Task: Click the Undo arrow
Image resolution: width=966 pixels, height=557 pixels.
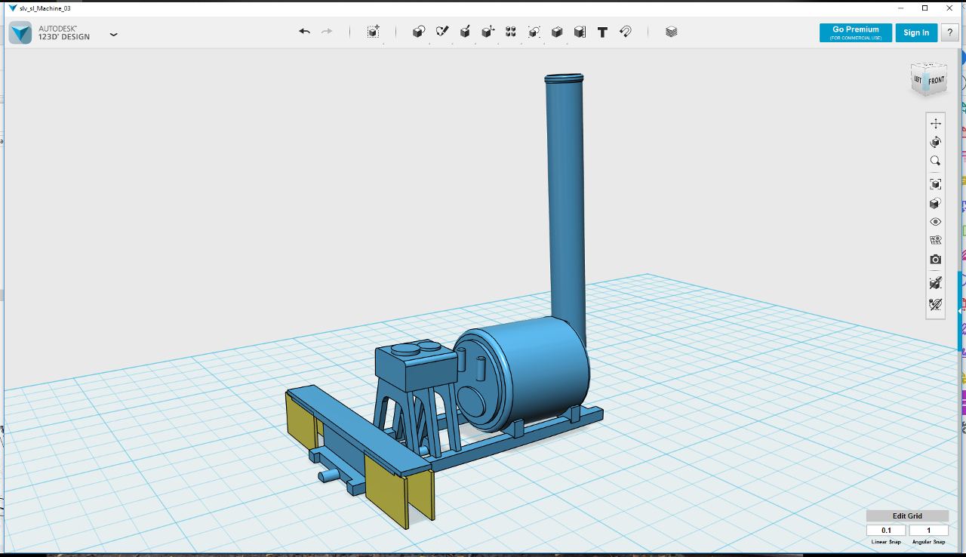Action: 304,32
